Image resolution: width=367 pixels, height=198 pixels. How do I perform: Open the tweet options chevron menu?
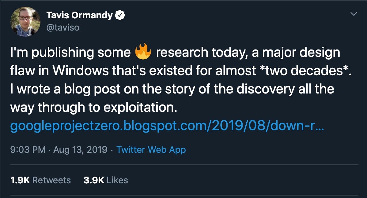click(x=354, y=14)
